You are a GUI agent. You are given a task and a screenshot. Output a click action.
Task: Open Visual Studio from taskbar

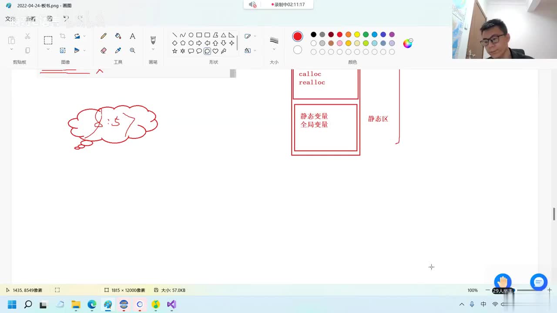pyautogui.click(x=171, y=304)
